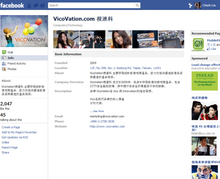
Task: Focus the Search input field
Action: click(91, 5)
